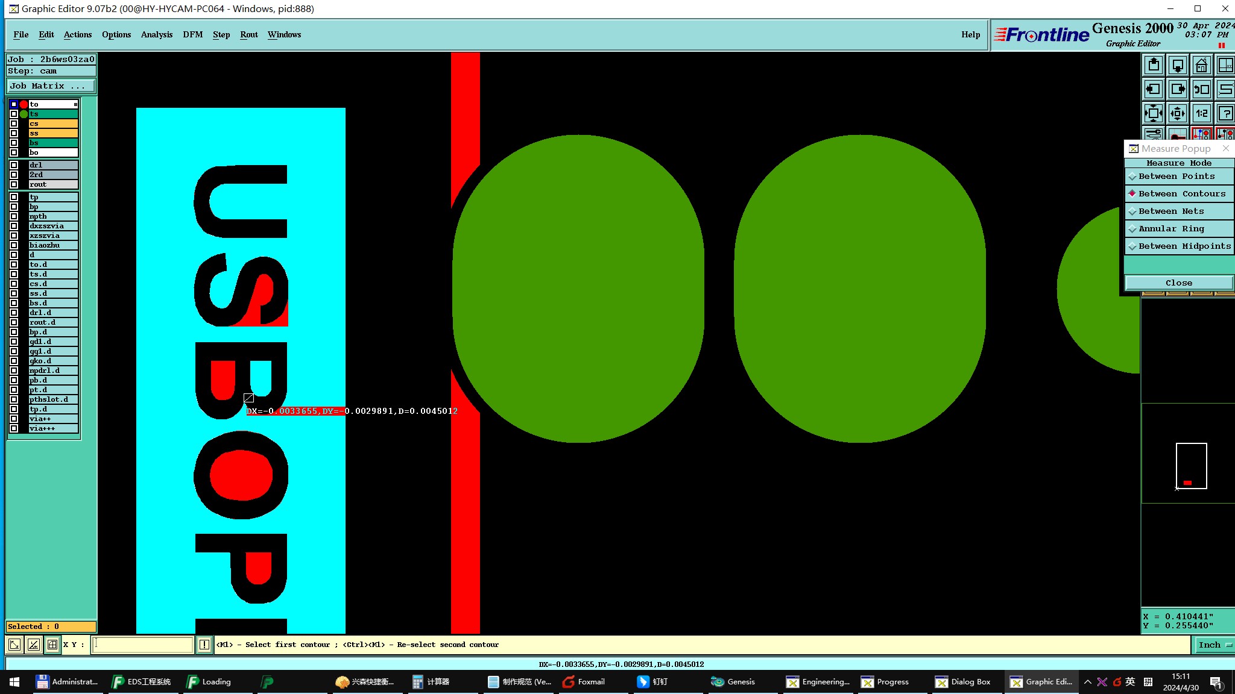Open the Analysis menu
This screenshot has width=1235, height=694.
pyautogui.click(x=156, y=34)
